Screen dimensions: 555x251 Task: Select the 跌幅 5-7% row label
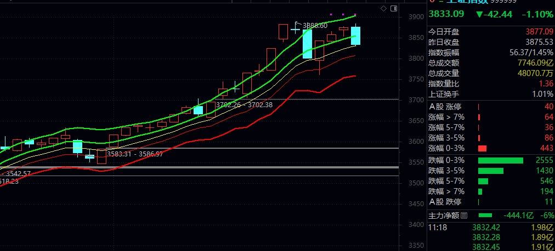(x=446, y=181)
